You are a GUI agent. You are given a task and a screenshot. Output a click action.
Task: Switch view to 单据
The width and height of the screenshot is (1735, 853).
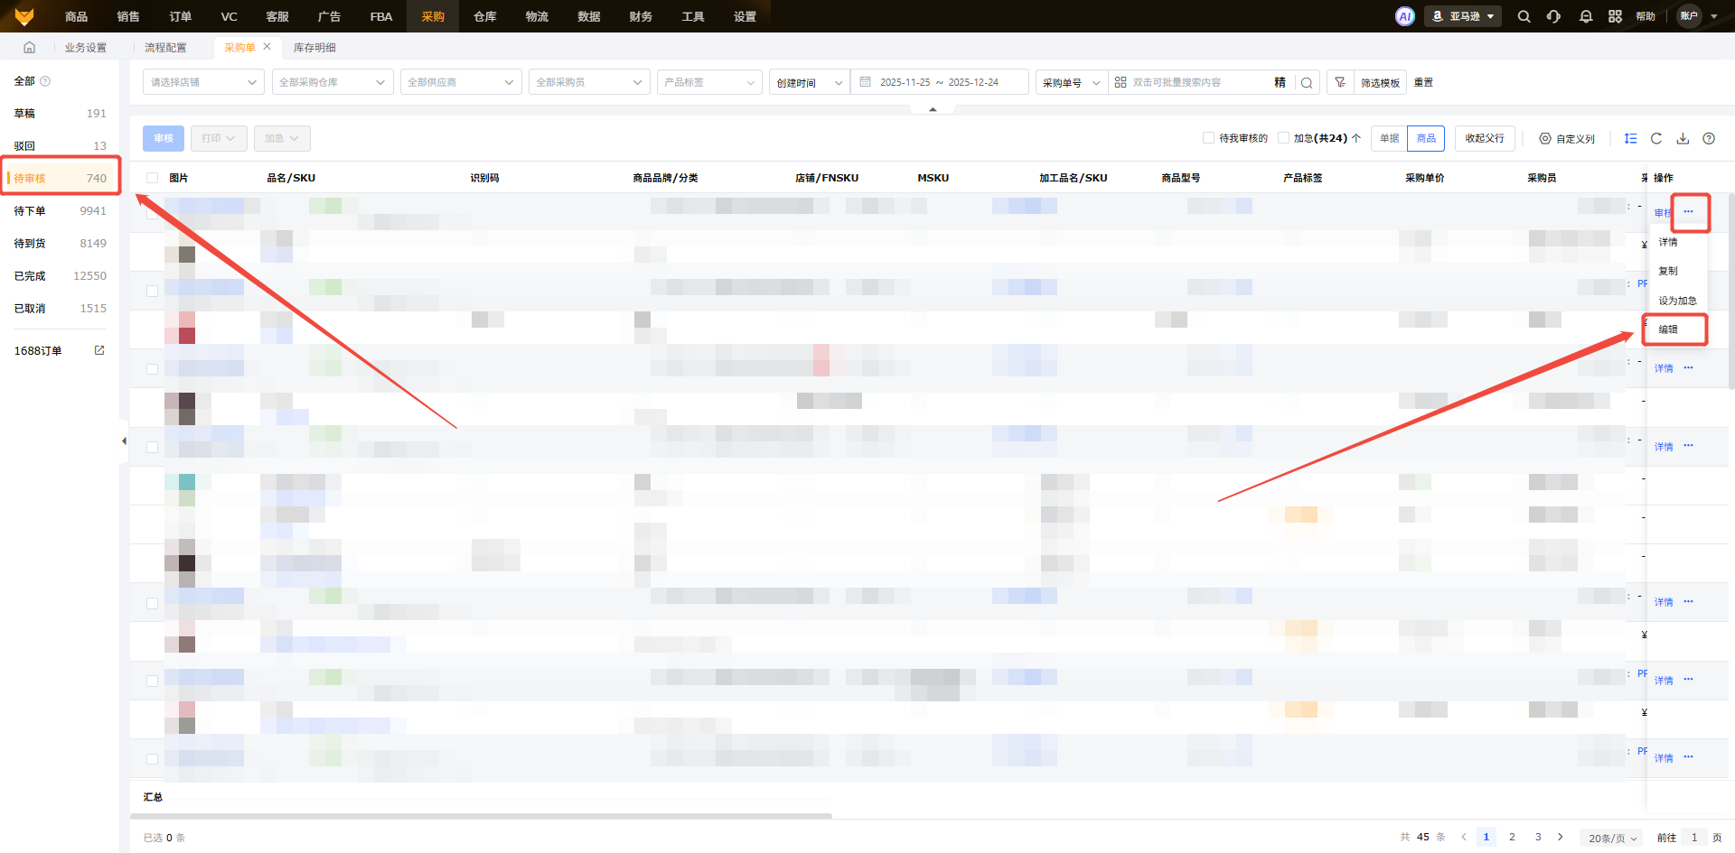tap(1389, 138)
